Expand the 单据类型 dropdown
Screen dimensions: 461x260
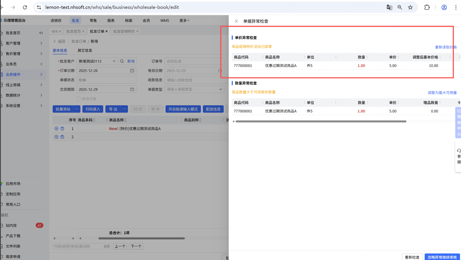pos(221,89)
